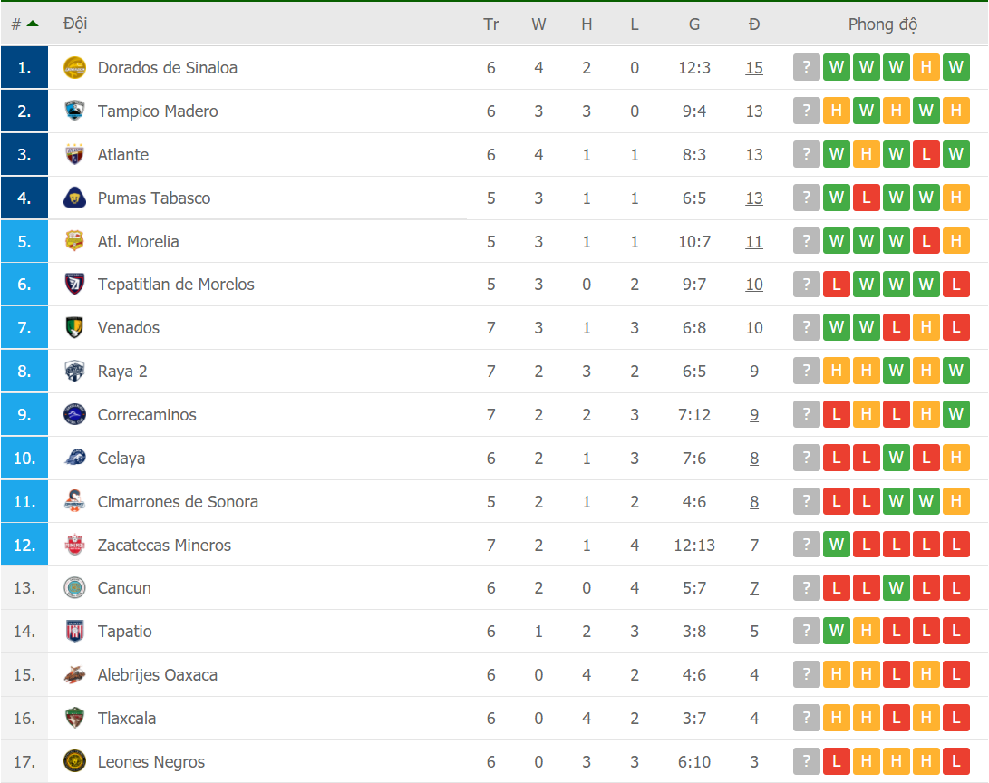Sort standings by the Đ points header

tap(754, 24)
